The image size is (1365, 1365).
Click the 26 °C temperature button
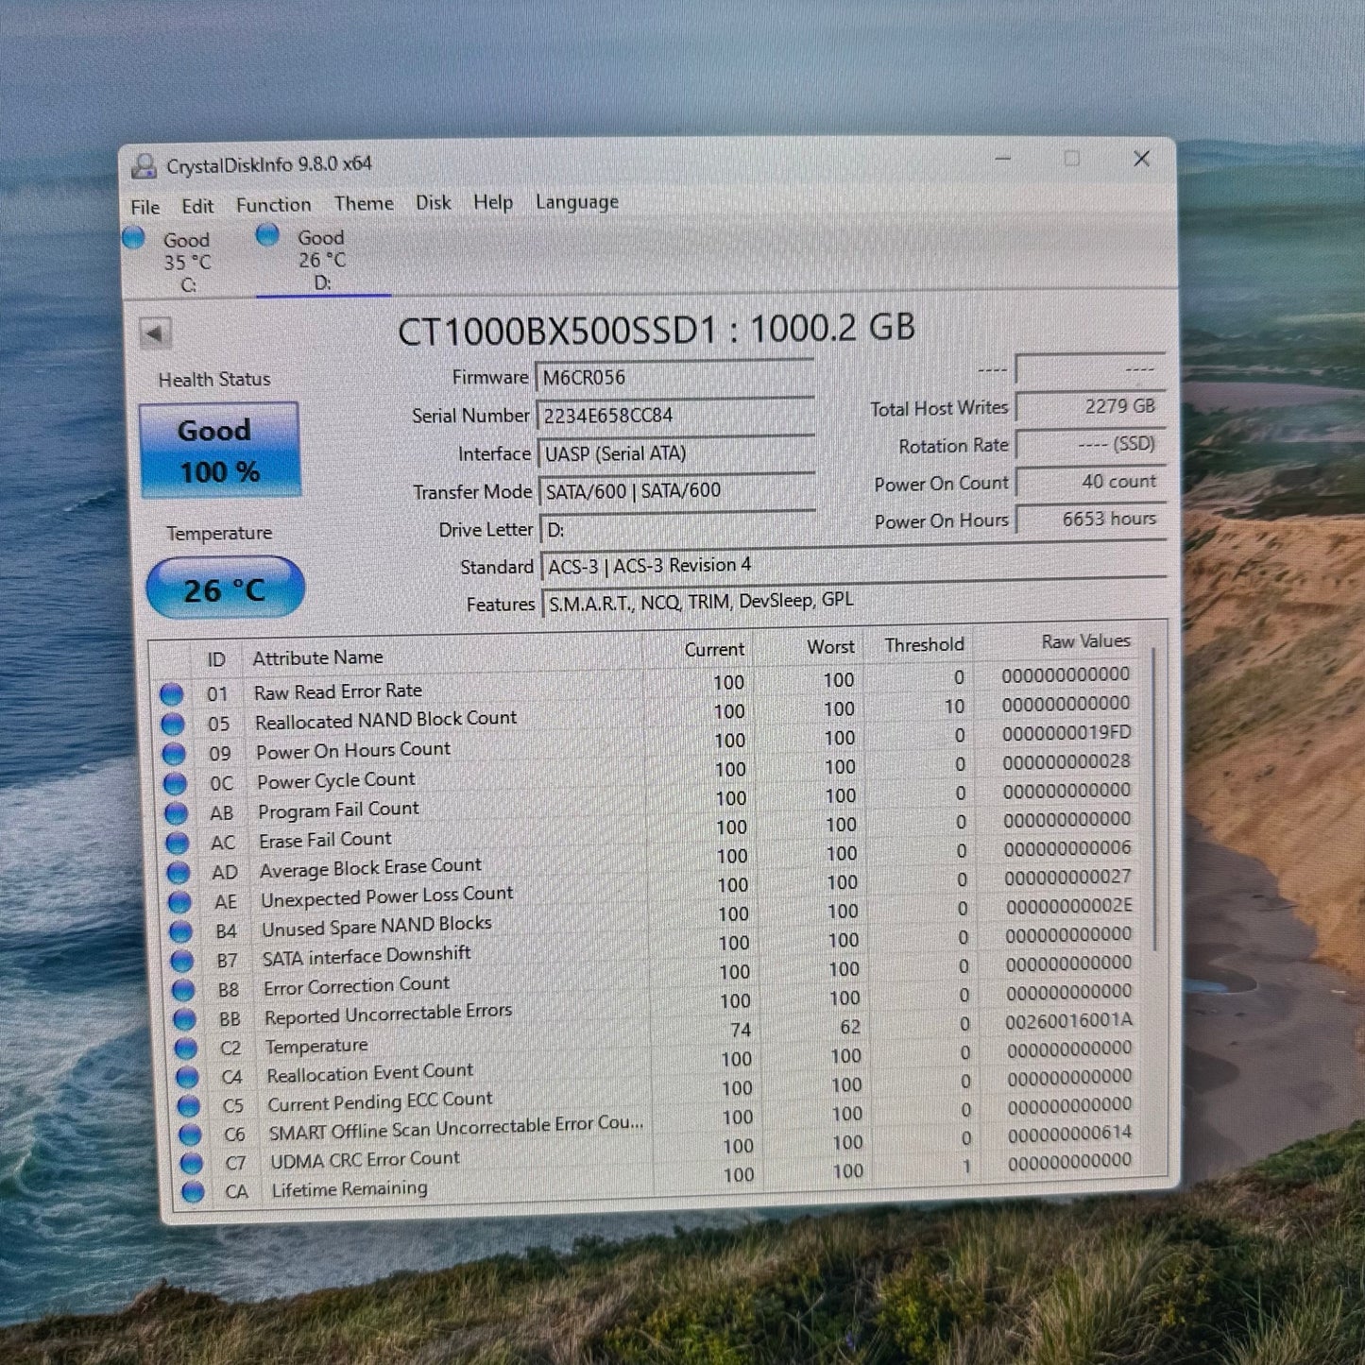tap(225, 589)
